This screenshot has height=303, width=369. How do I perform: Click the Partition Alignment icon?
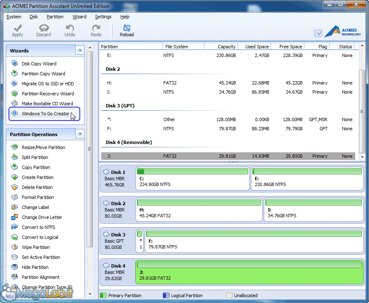coord(15,277)
